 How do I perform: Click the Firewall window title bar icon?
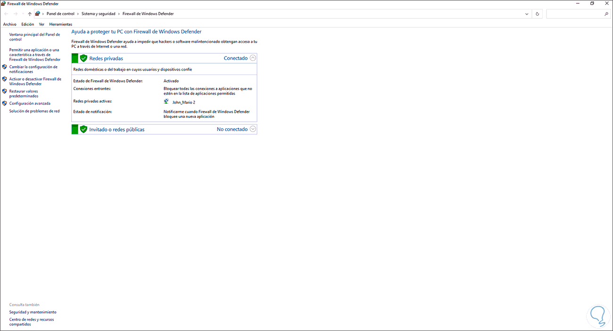click(x=4, y=3)
